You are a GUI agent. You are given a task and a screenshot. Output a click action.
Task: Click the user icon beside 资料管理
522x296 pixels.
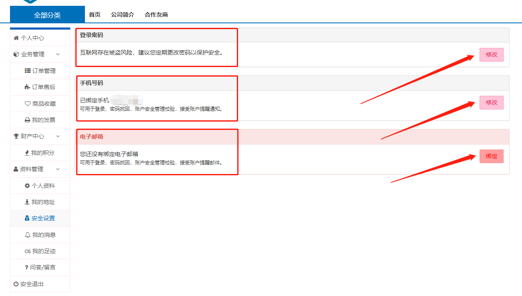tap(16, 169)
